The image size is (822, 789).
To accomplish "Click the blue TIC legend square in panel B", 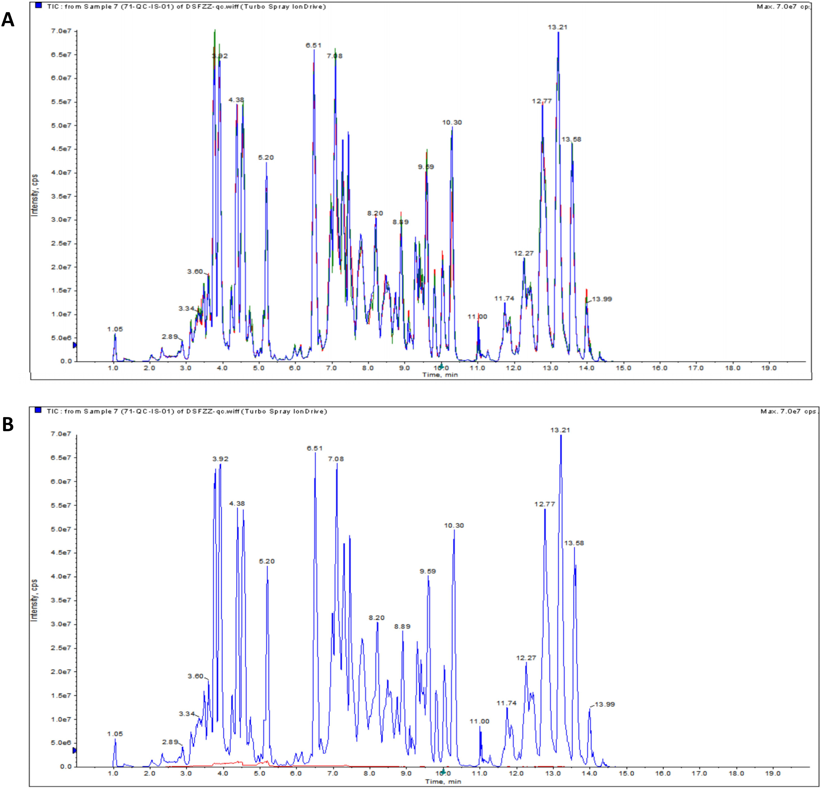I will pyautogui.click(x=38, y=410).
